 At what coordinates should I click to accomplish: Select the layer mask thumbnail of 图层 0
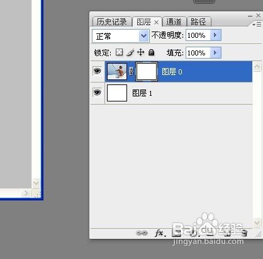tap(147, 71)
